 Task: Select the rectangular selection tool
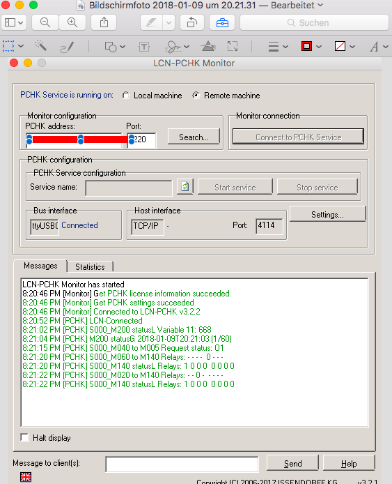pyautogui.click(x=8, y=46)
